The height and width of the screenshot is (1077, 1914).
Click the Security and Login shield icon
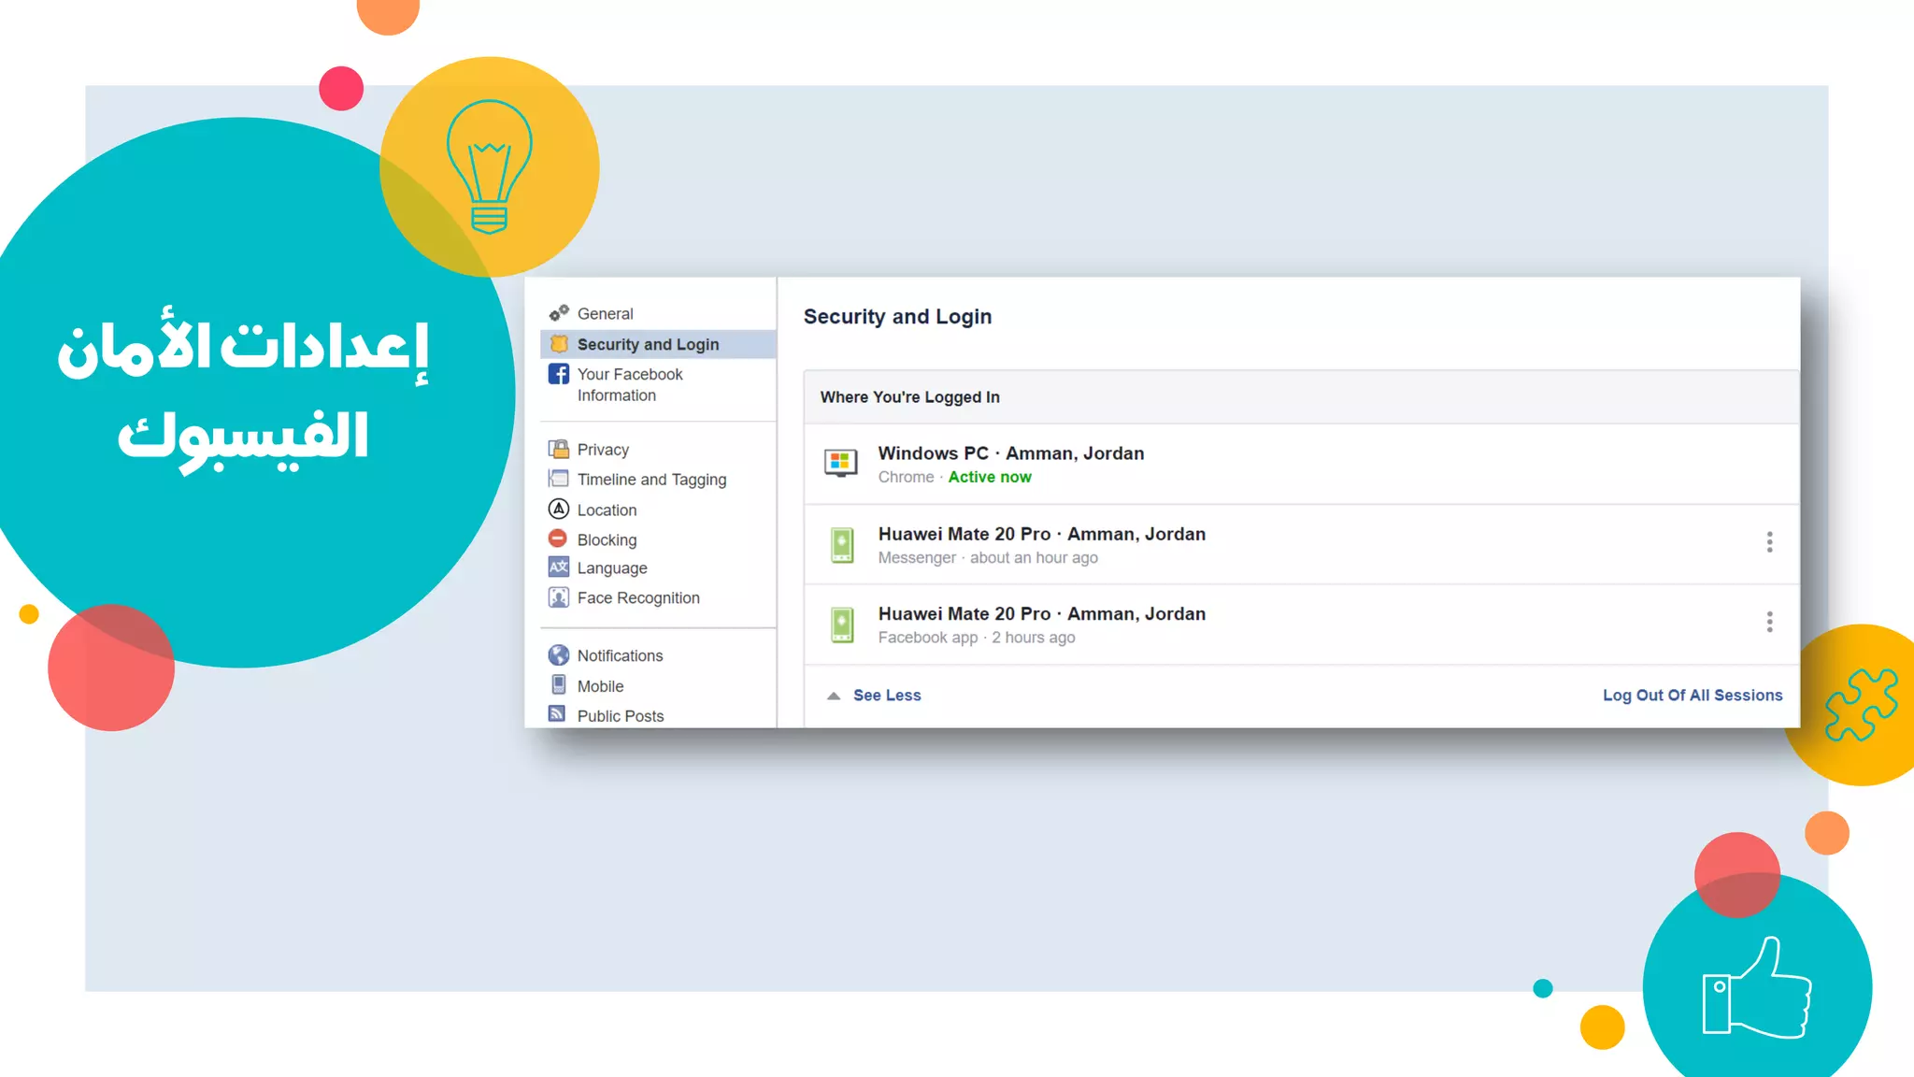(559, 344)
